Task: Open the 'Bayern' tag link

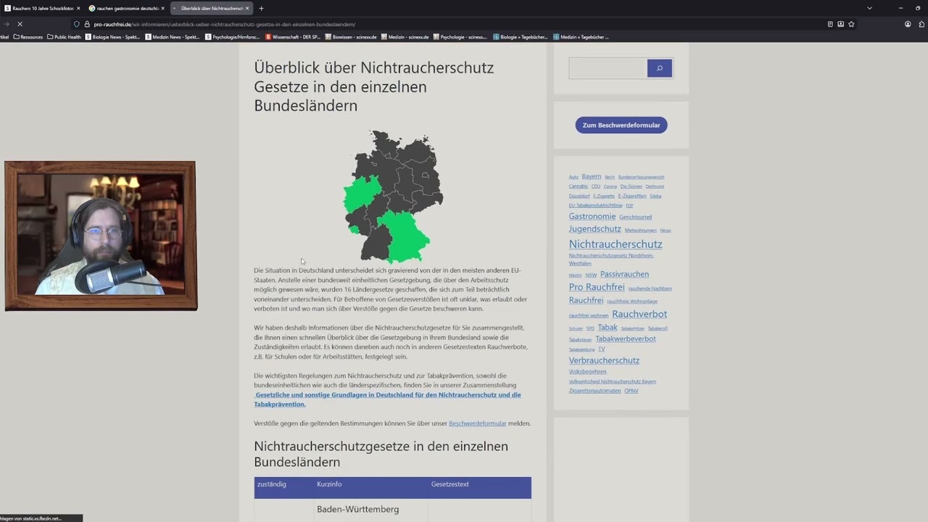Action: [x=591, y=176]
